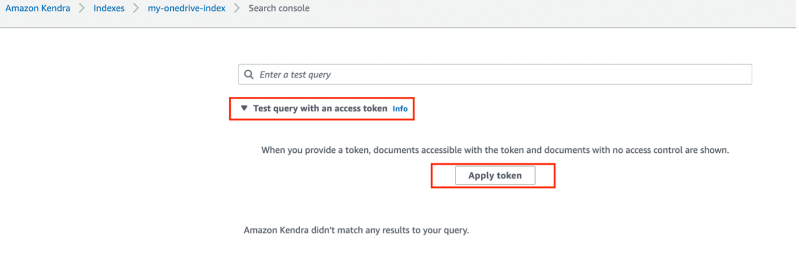Click the search magnifier icon
The width and height of the screenshot is (799, 271).
(x=249, y=74)
